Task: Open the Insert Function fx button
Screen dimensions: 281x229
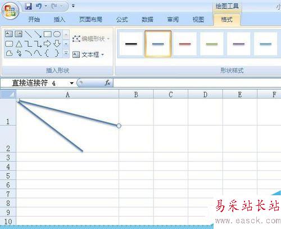Action: [107, 83]
